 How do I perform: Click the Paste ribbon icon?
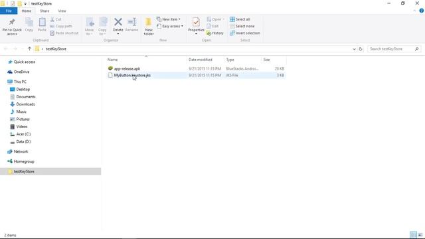(42, 22)
